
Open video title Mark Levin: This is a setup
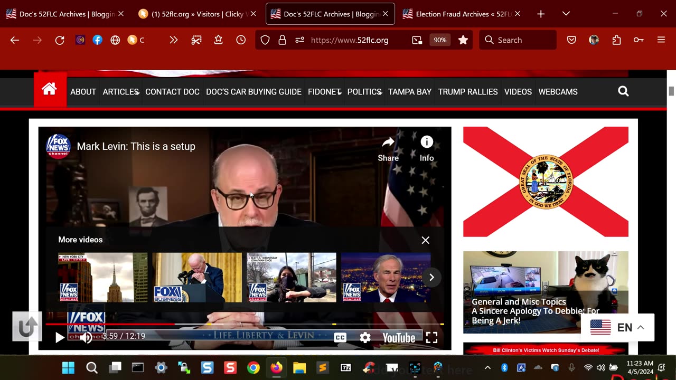[x=136, y=146]
